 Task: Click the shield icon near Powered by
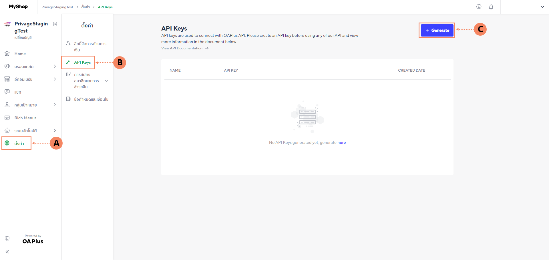[x=7, y=239]
